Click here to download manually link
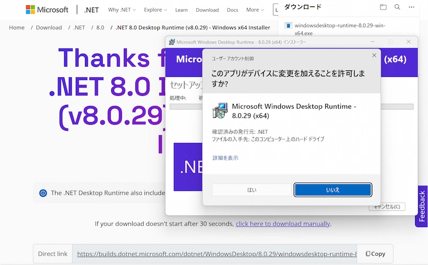The image size is (428, 265). click(x=283, y=223)
